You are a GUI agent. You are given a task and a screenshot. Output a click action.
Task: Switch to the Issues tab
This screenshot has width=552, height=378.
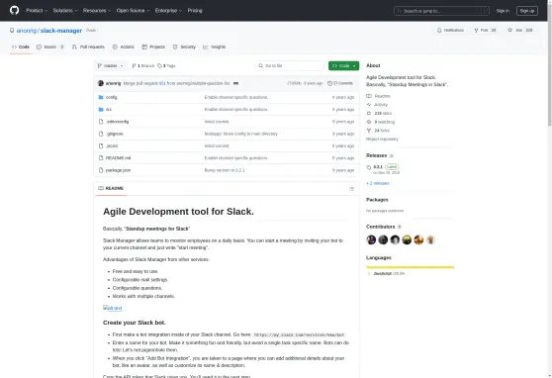point(50,47)
